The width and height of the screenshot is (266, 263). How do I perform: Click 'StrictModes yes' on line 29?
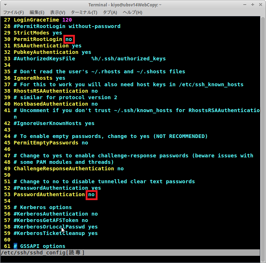[x=38, y=33]
